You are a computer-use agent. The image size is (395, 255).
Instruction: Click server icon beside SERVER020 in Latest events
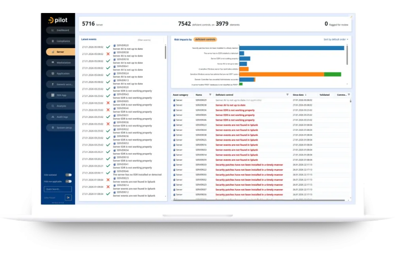click(x=115, y=45)
